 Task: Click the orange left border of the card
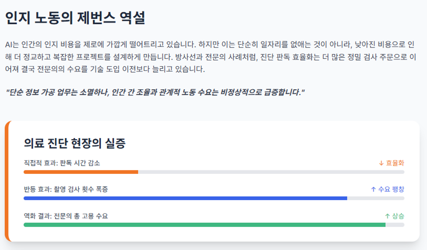(x=7, y=181)
